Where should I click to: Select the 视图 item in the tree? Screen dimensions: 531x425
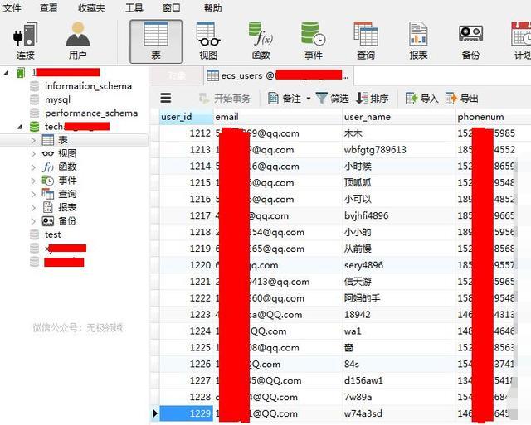coord(67,153)
